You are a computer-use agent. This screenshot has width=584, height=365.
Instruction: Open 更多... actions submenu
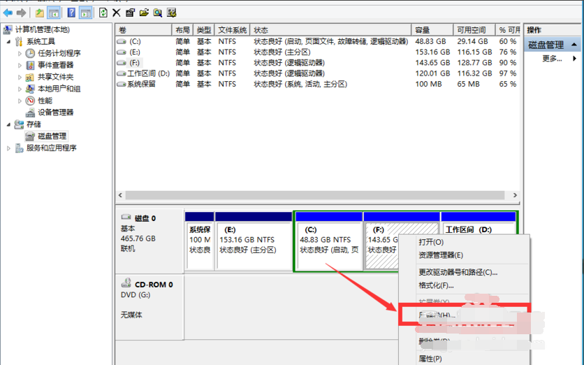pyautogui.click(x=552, y=58)
